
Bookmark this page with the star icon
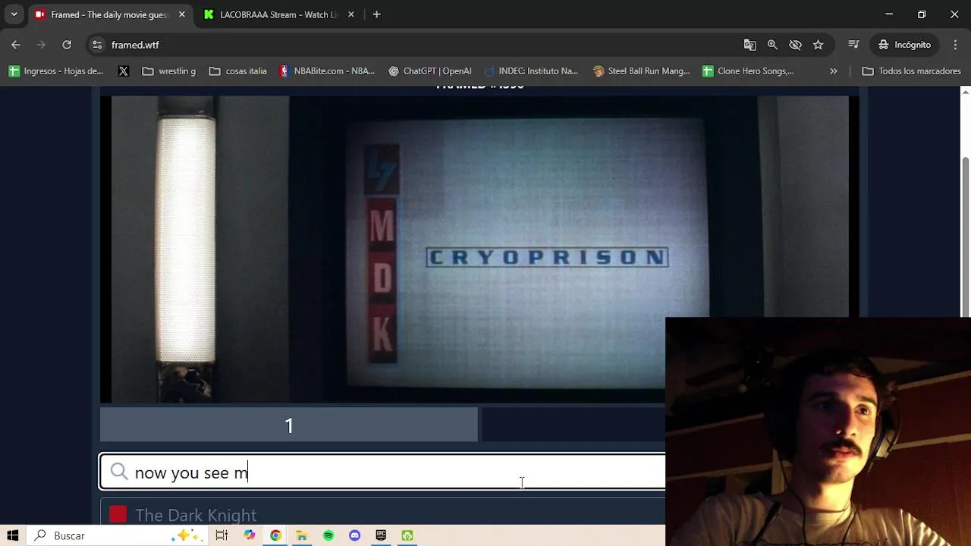click(x=818, y=45)
